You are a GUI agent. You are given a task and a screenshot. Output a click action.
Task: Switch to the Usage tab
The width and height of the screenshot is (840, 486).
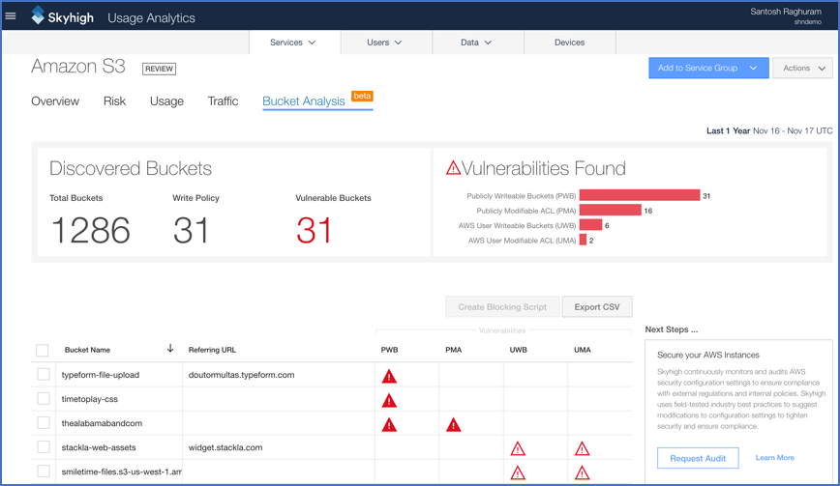[x=166, y=101]
